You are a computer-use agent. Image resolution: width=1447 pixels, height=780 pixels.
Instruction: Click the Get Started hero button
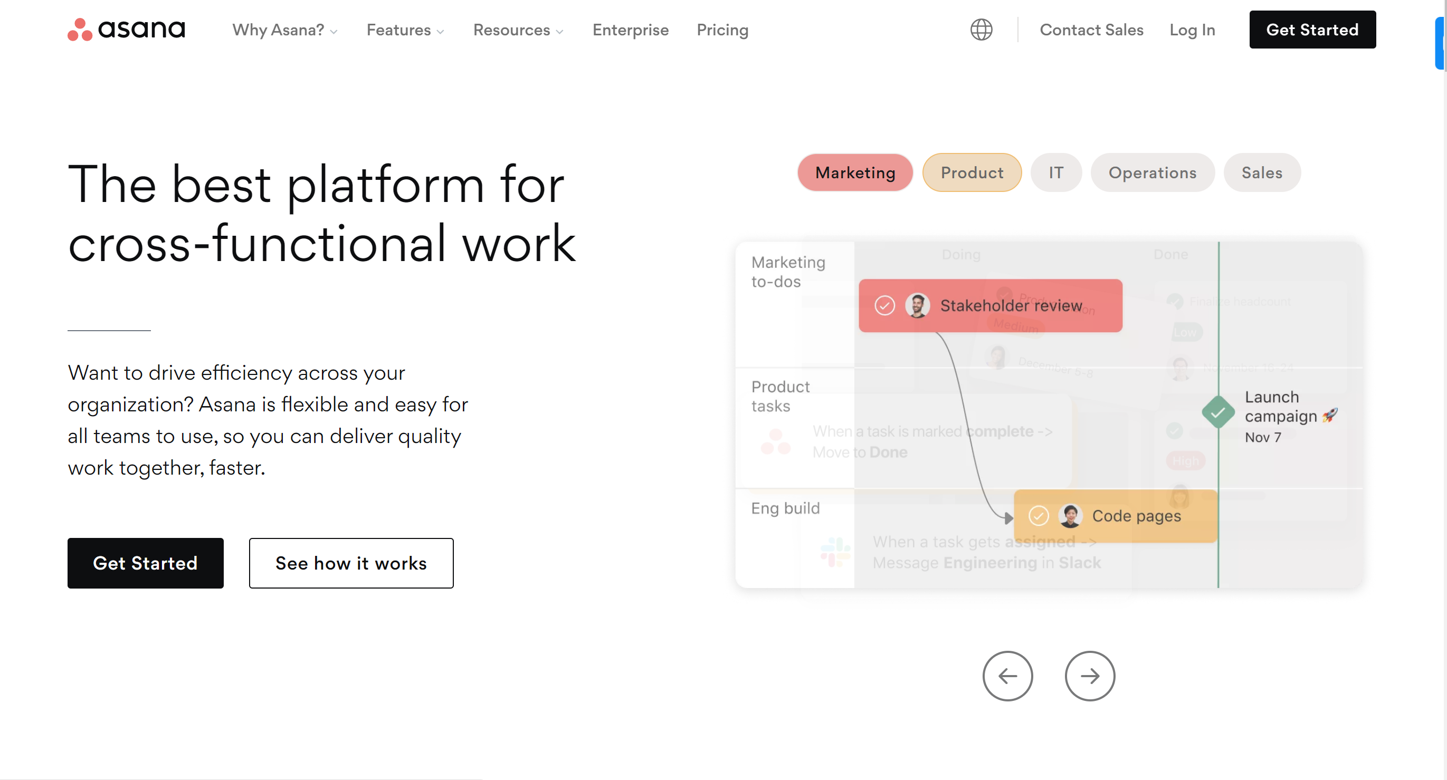(146, 563)
